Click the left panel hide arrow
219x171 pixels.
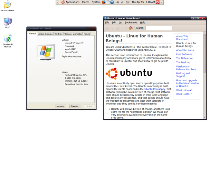57,2
